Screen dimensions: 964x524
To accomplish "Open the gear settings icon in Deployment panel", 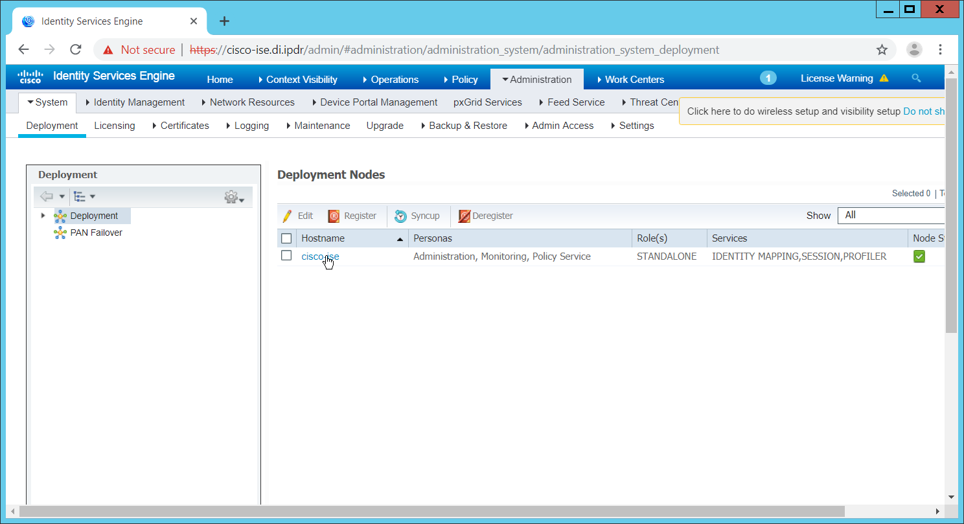I will point(233,197).
